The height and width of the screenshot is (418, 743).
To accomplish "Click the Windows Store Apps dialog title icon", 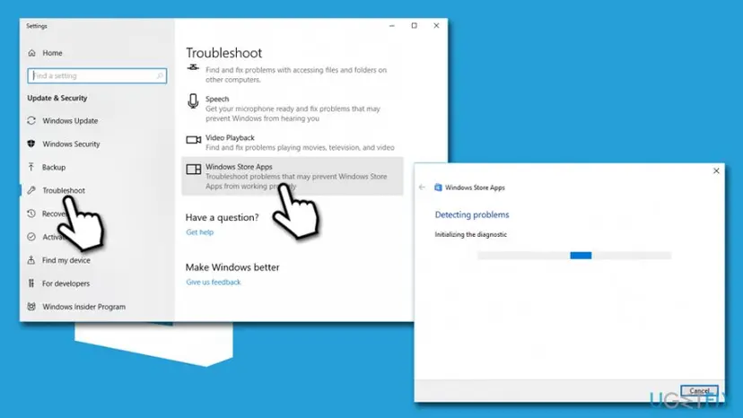I will [438, 187].
